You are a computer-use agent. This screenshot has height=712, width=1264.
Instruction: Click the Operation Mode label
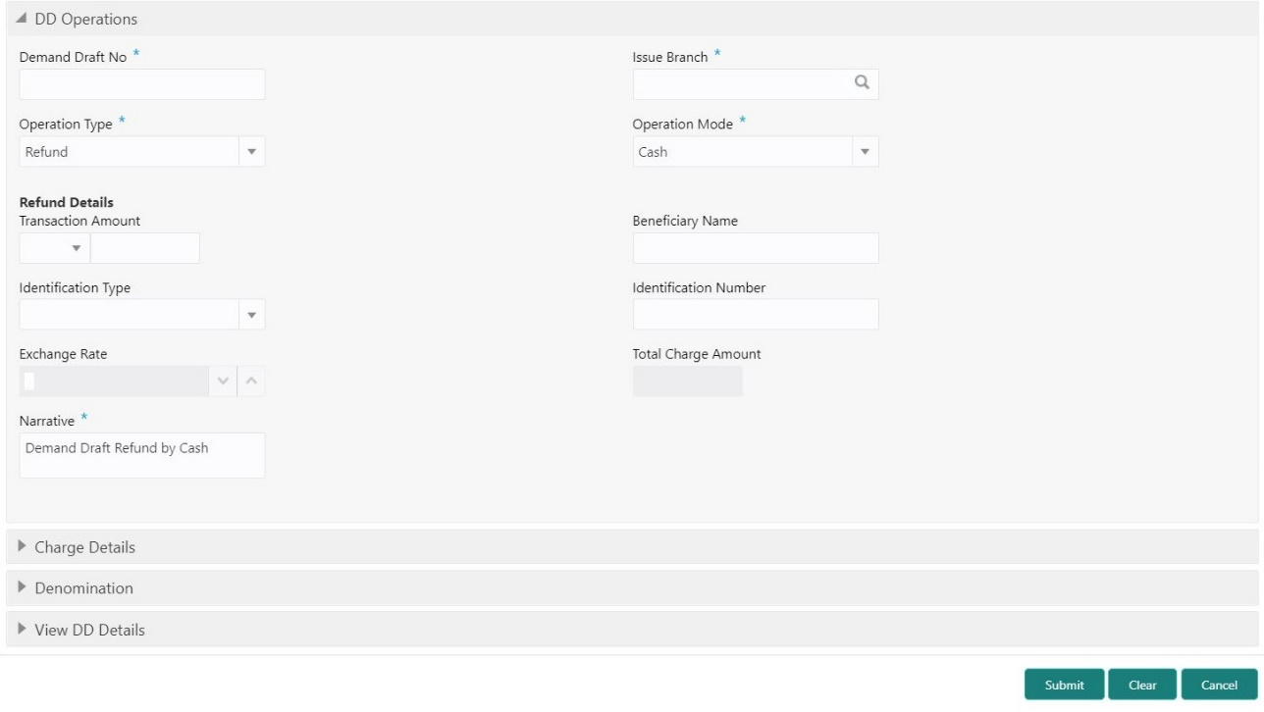pos(683,125)
